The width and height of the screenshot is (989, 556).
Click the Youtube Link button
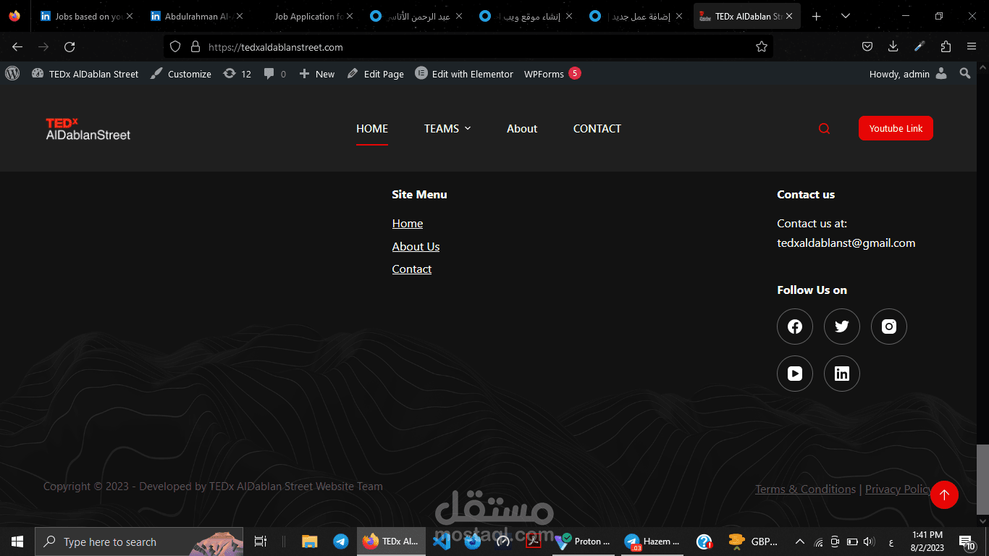pos(896,128)
